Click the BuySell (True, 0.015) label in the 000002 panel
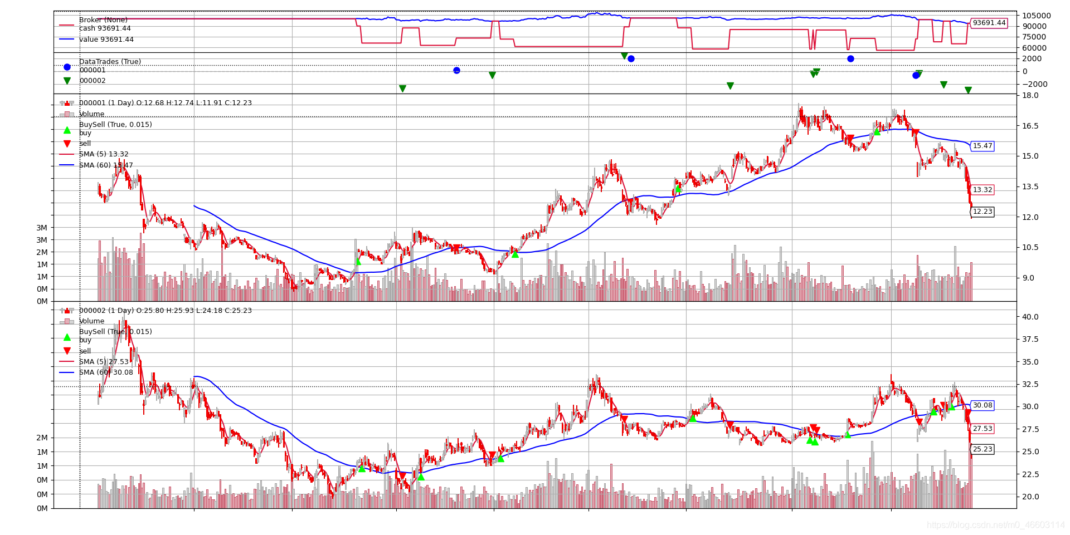This screenshot has width=1070, height=535. coord(115,332)
